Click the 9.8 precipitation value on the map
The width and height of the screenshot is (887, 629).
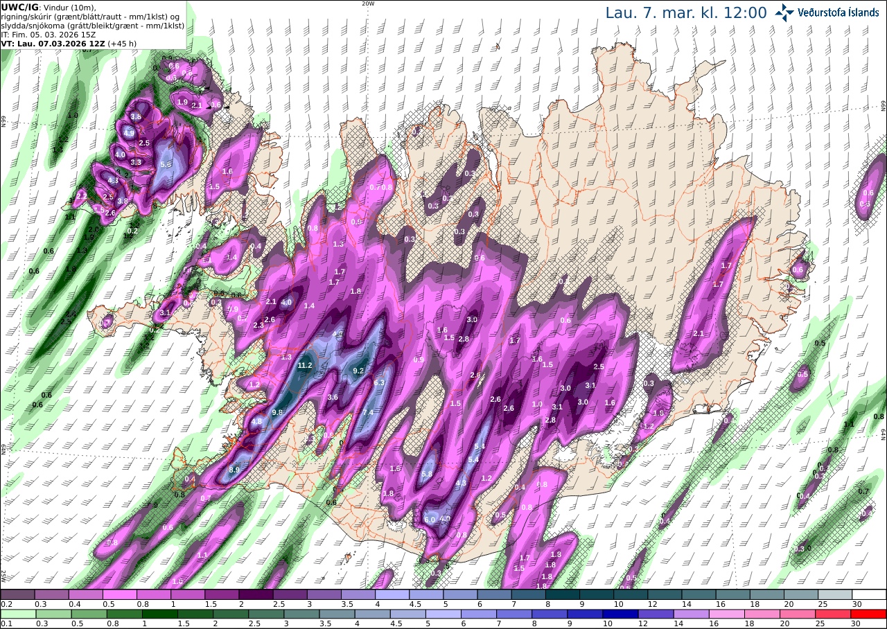click(277, 413)
